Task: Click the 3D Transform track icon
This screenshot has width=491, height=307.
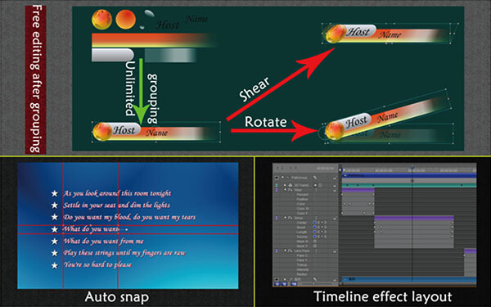Action: [x=291, y=185]
